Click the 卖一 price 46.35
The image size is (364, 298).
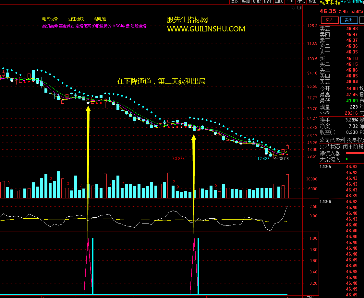click(352, 52)
